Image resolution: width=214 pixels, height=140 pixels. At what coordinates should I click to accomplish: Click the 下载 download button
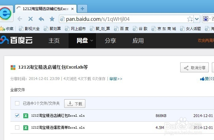click(75, 104)
